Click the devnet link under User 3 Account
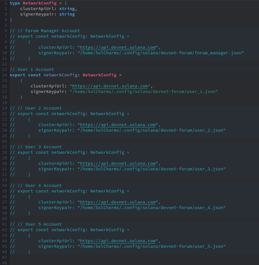259x265 pixels. 118,164
